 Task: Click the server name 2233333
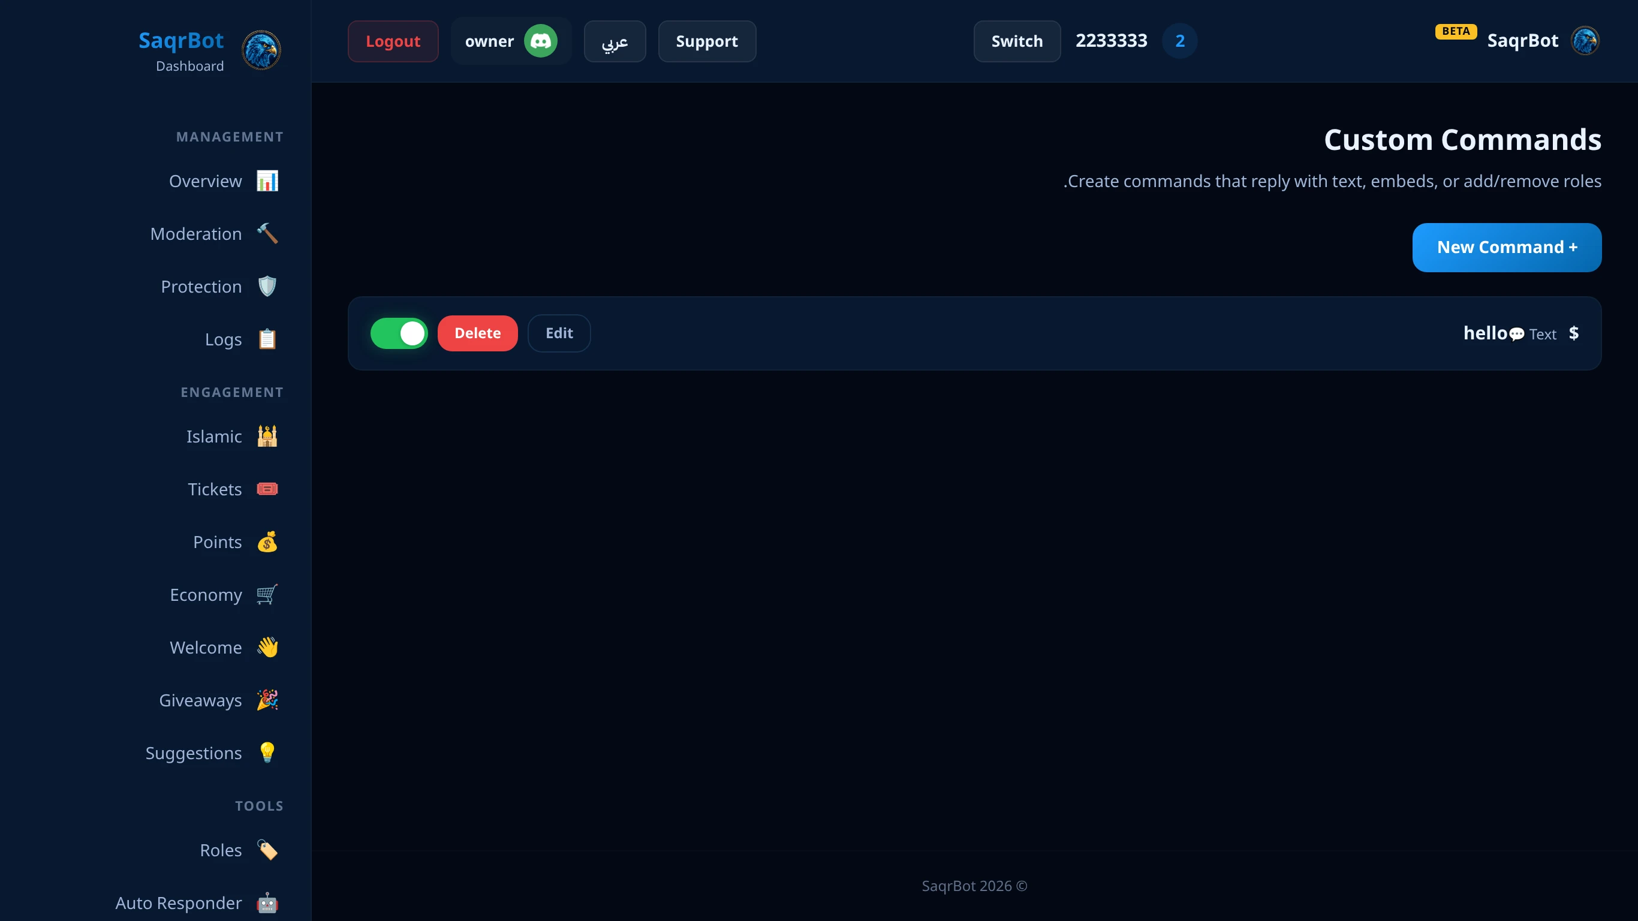point(1112,41)
